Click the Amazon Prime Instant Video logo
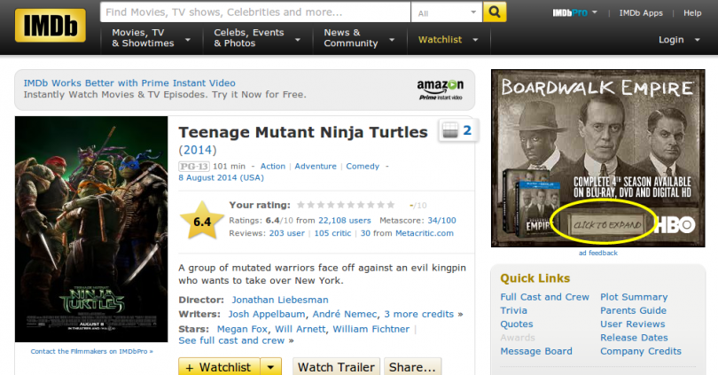This screenshot has width=718, height=375. [x=440, y=90]
